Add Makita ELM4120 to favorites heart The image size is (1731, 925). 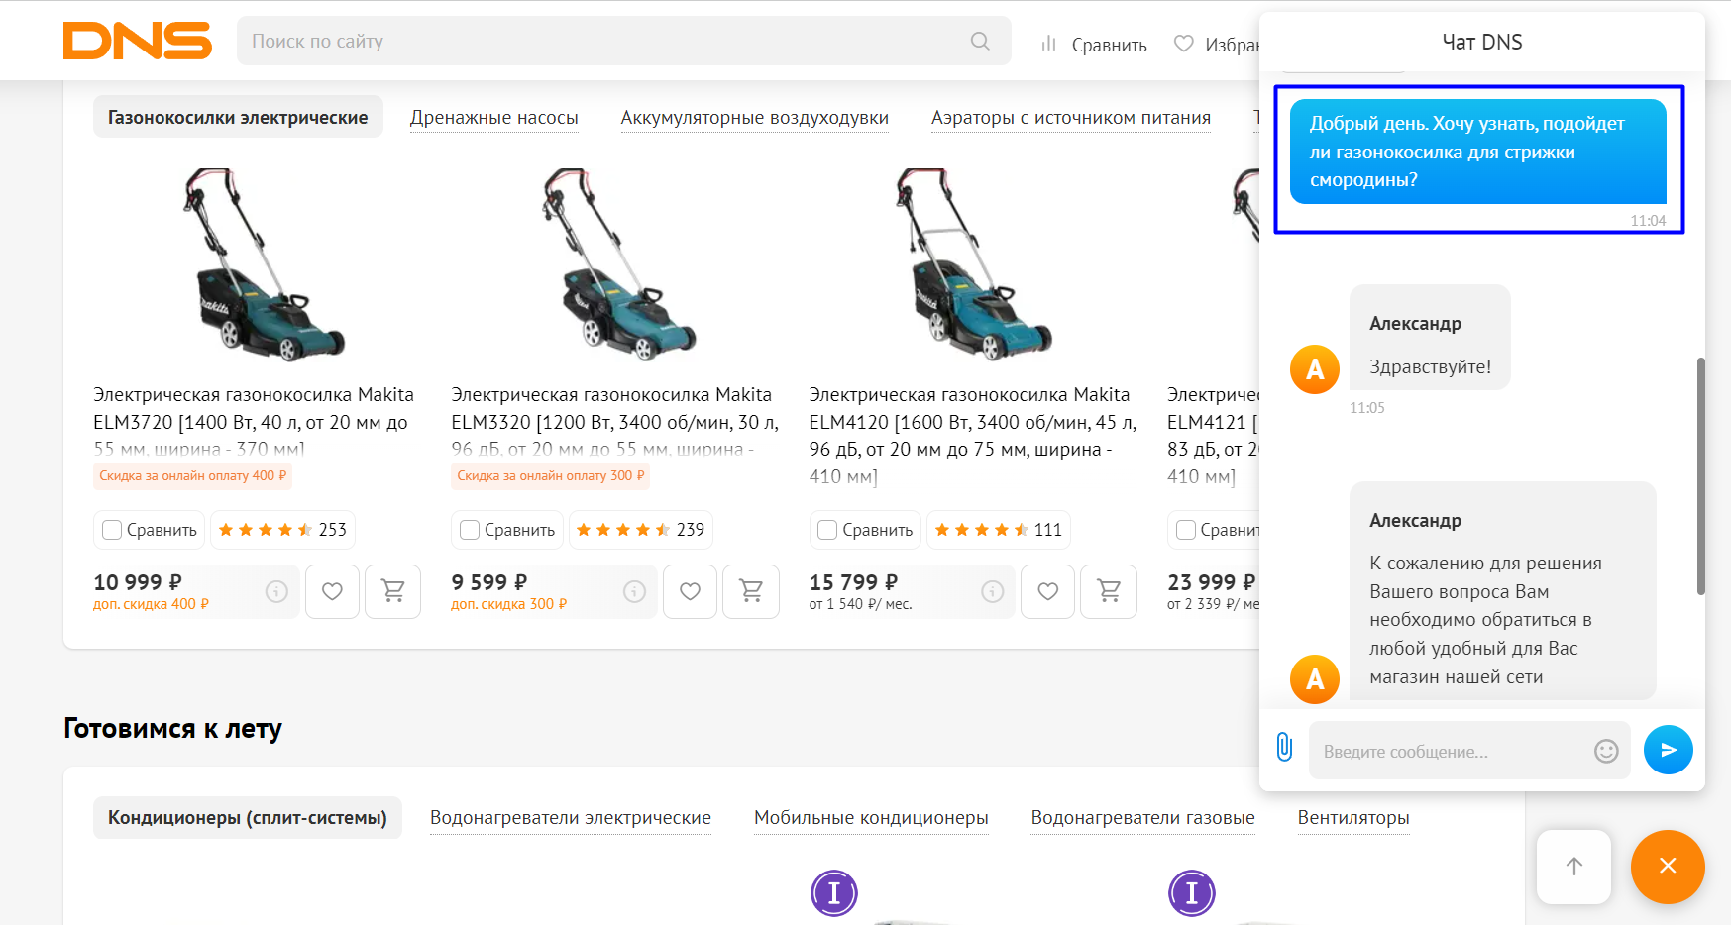1047,591
